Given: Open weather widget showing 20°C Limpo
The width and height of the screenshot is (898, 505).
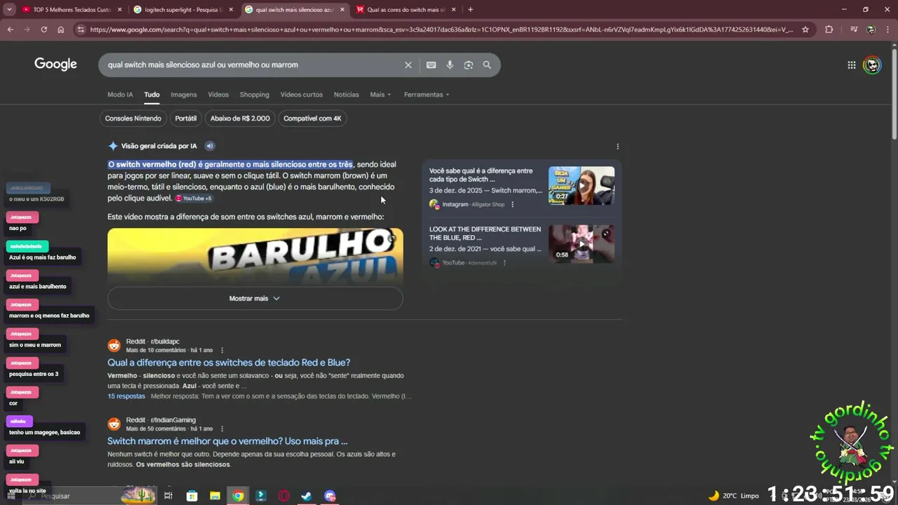Looking at the screenshot, I should tap(734, 496).
